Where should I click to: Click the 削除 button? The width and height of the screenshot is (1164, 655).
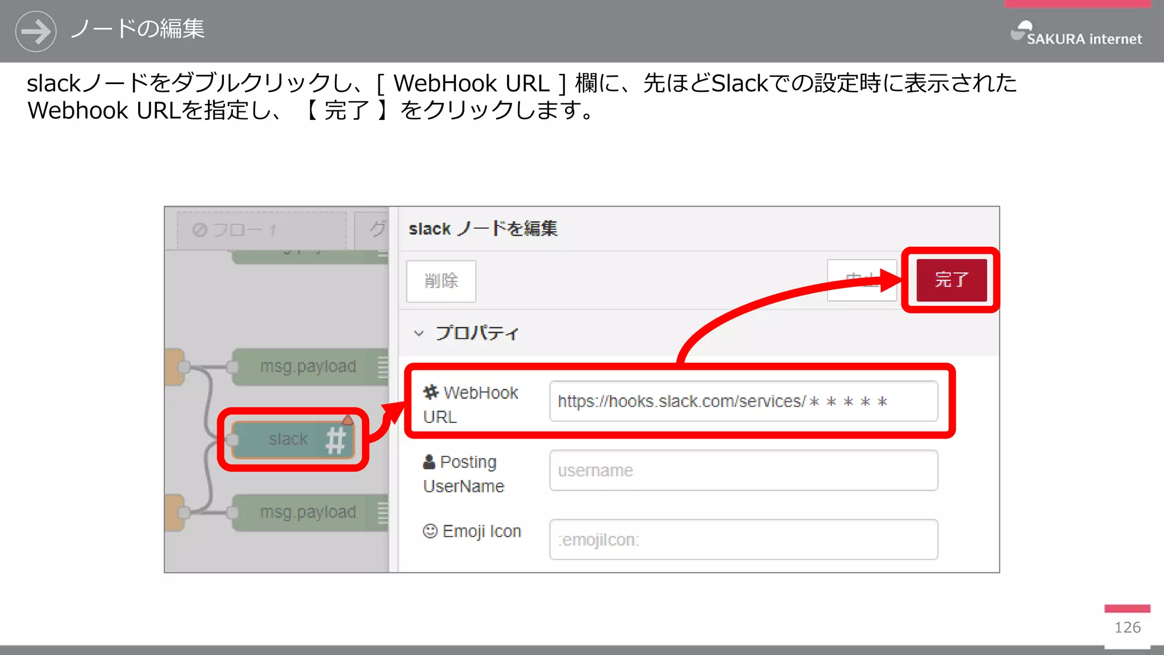pos(441,281)
